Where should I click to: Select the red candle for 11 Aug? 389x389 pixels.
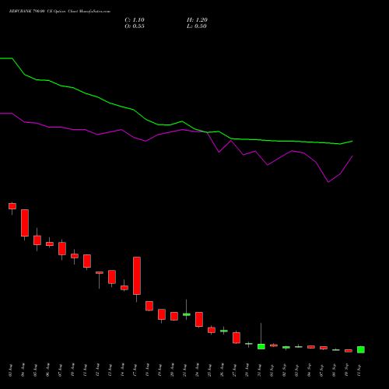pos(87,261)
